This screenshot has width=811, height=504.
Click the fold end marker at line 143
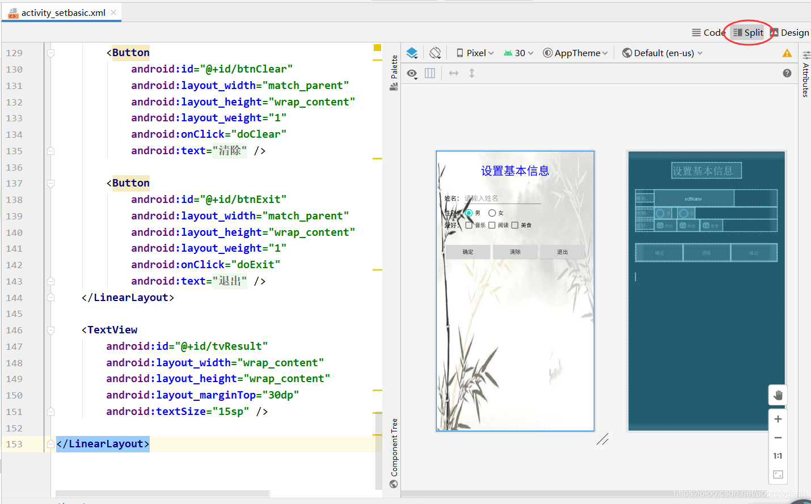pyautogui.click(x=50, y=281)
